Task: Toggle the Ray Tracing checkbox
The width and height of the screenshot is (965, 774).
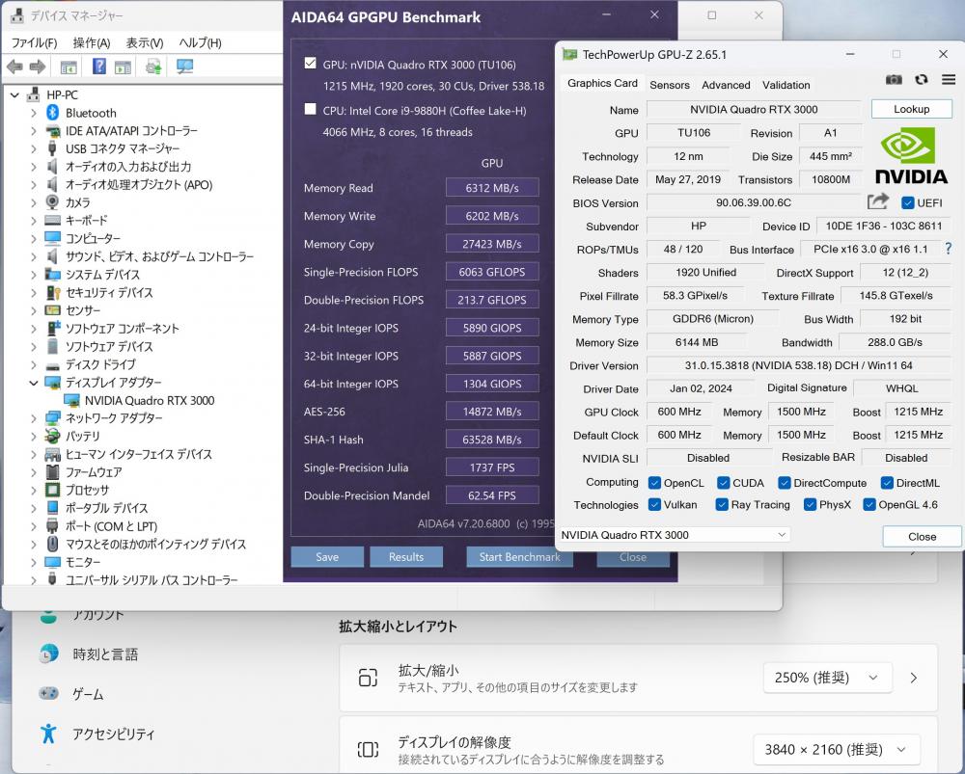Action: pyautogui.click(x=722, y=505)
